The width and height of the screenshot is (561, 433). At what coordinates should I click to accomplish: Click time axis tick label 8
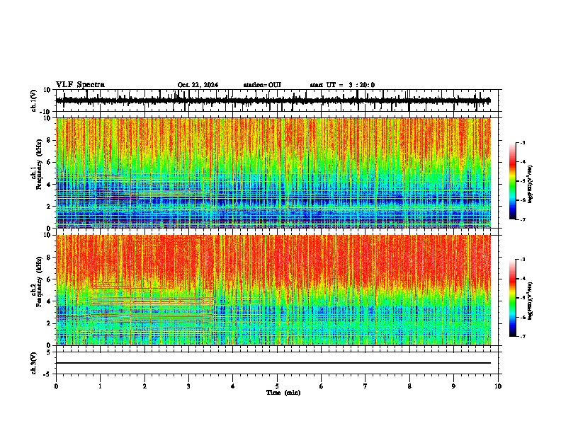[409, 386]
